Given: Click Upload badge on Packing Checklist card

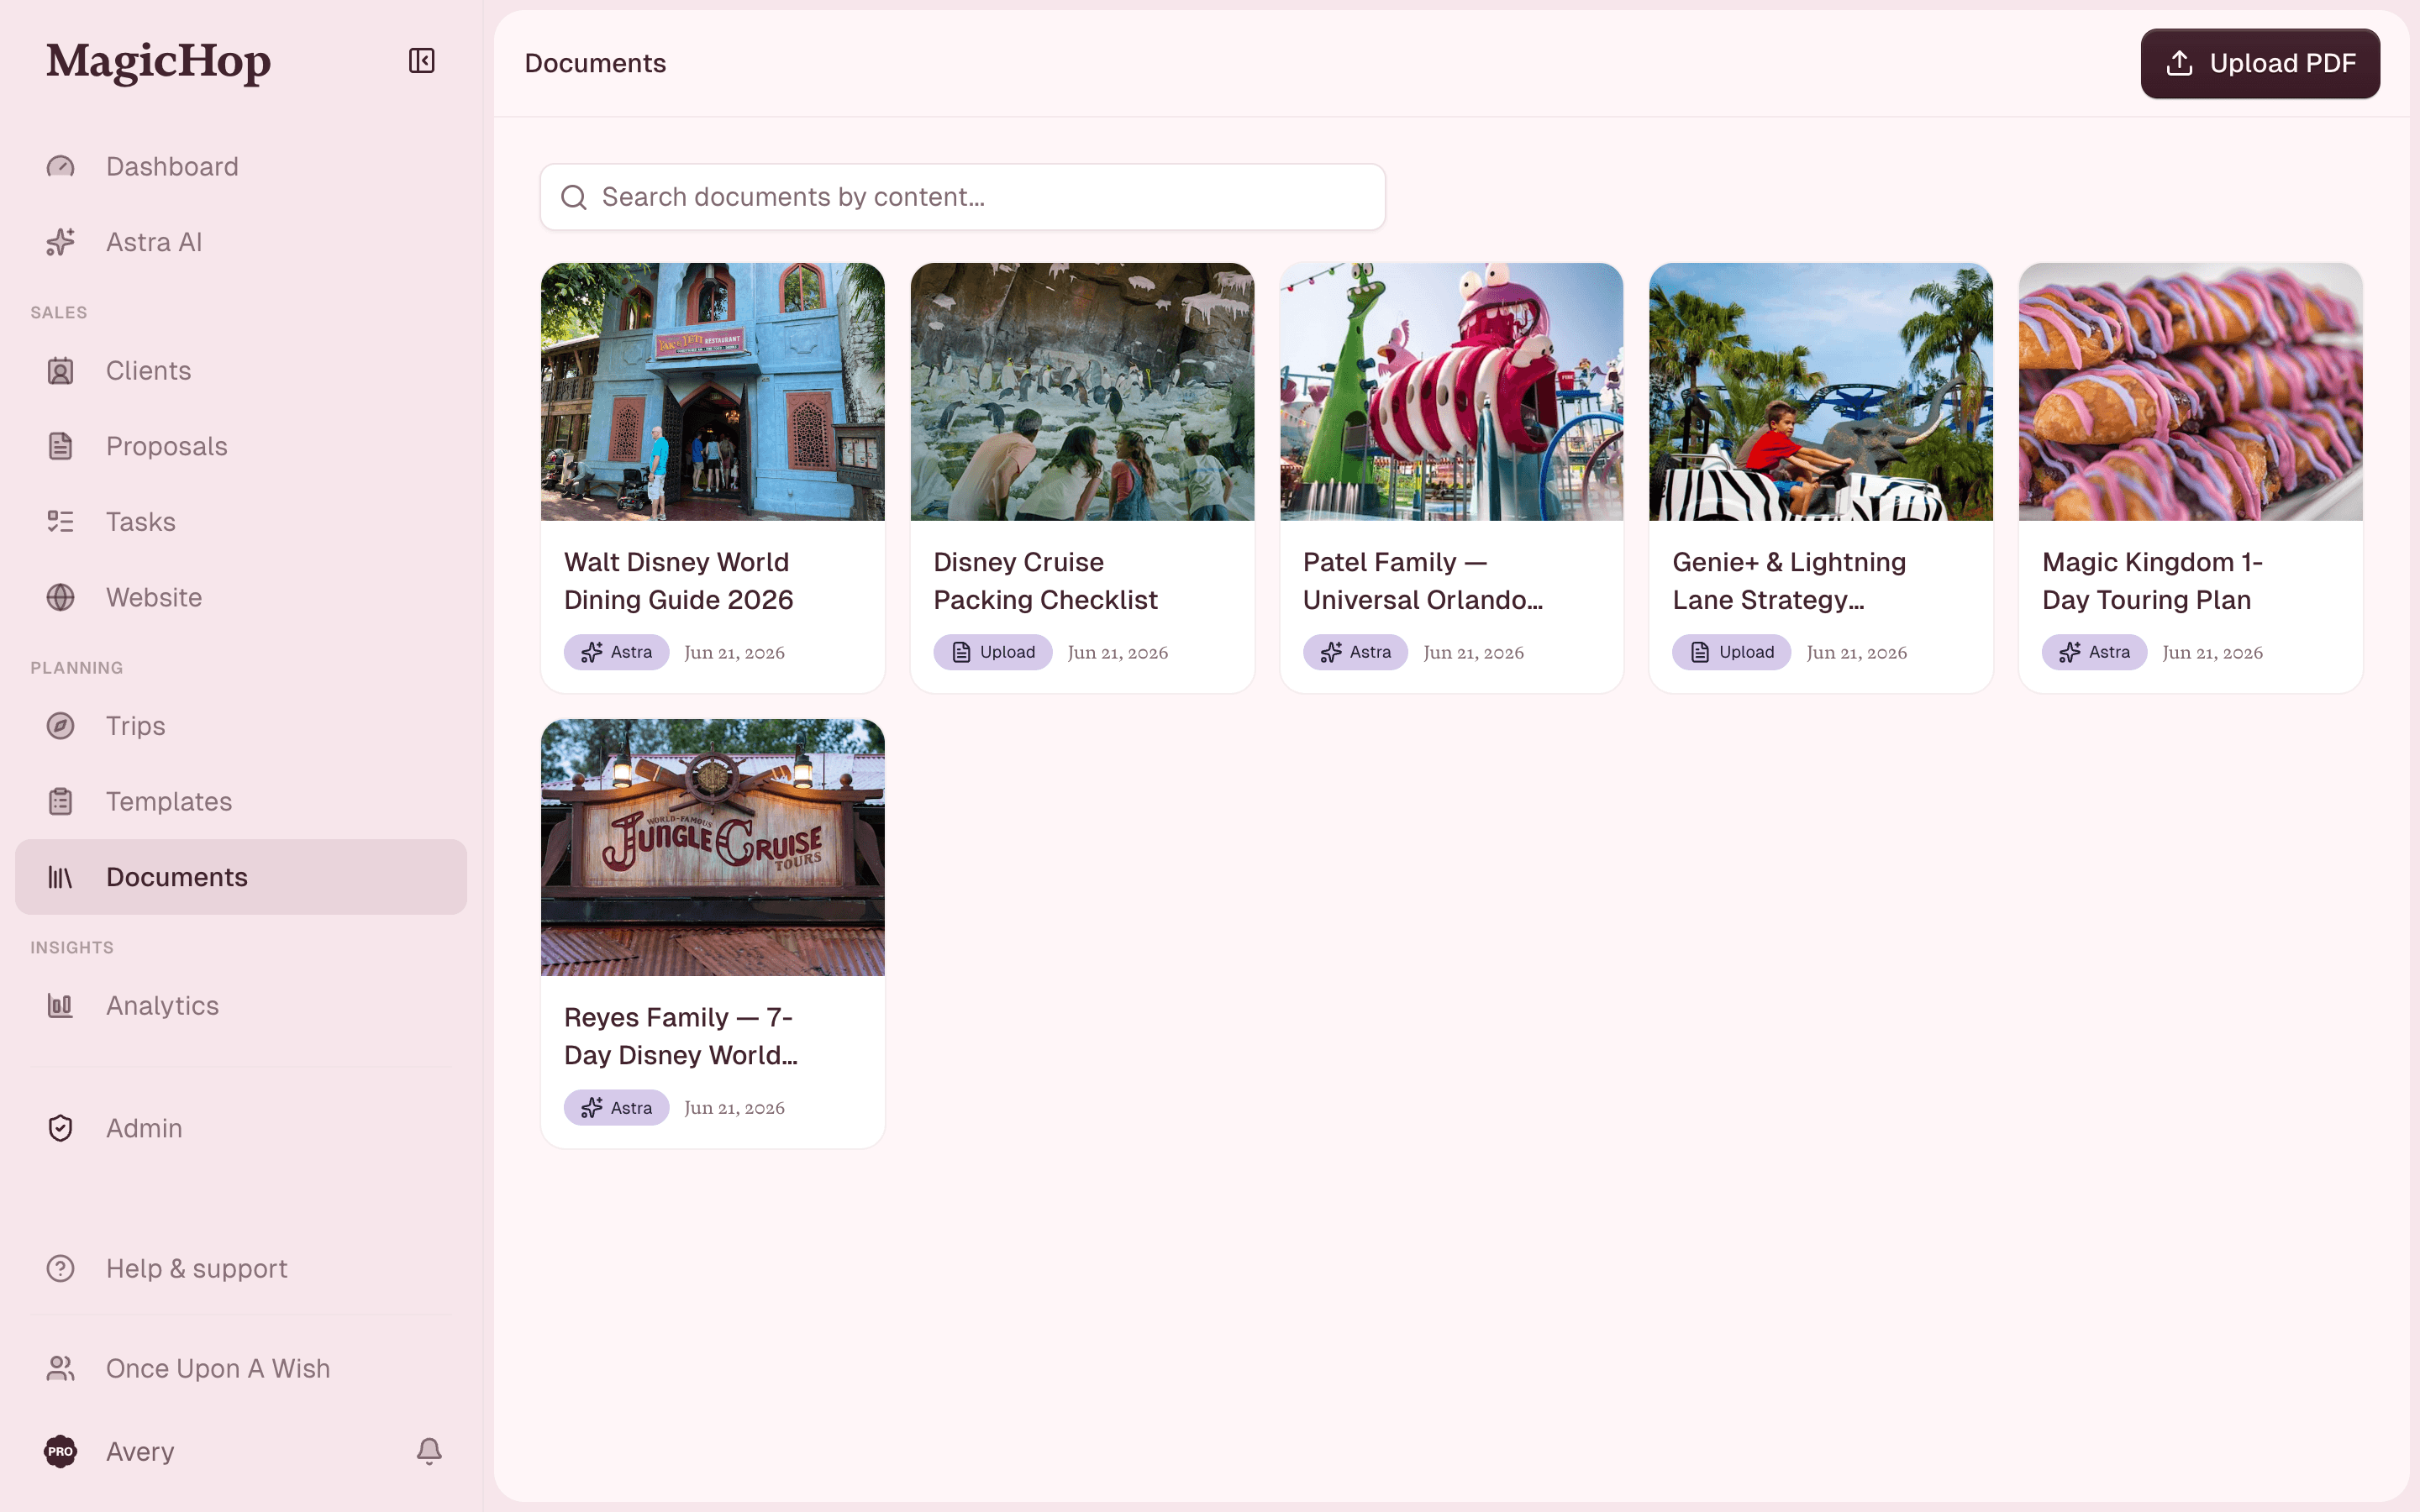Looking at the screenshot, I should point(992,652).
